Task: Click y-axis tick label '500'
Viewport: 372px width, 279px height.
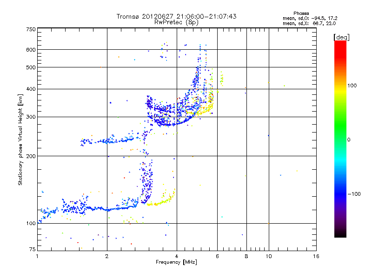Action: pos(31,67)
